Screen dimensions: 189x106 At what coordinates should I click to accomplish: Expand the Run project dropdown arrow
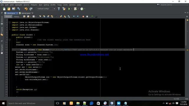[72, 9]
